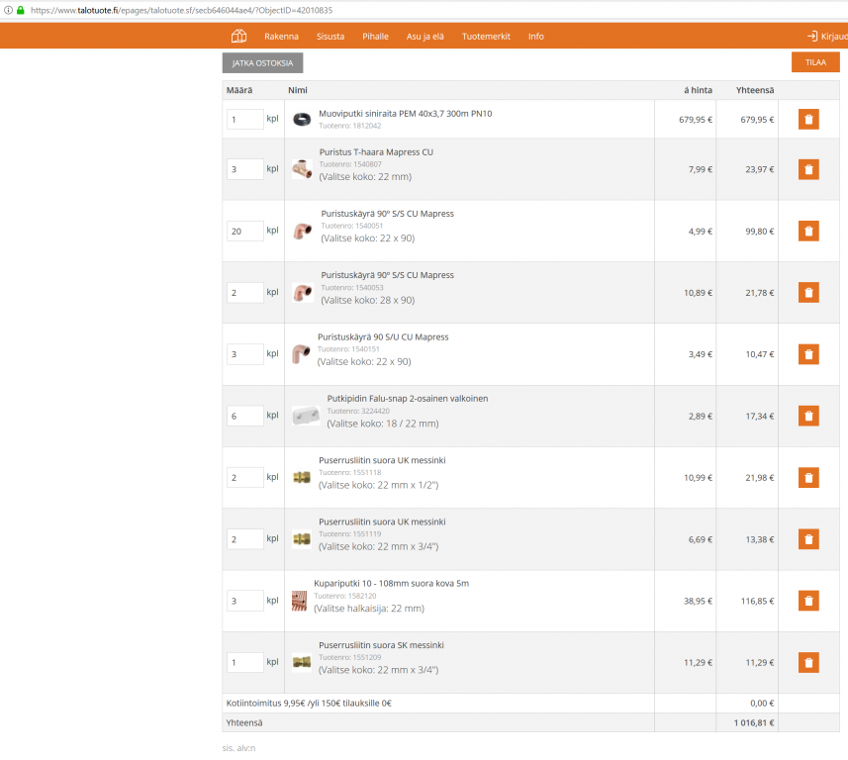Click the Kupariputki product thumbnail
This screenshot has width=848, height=760.
(300, 601)
